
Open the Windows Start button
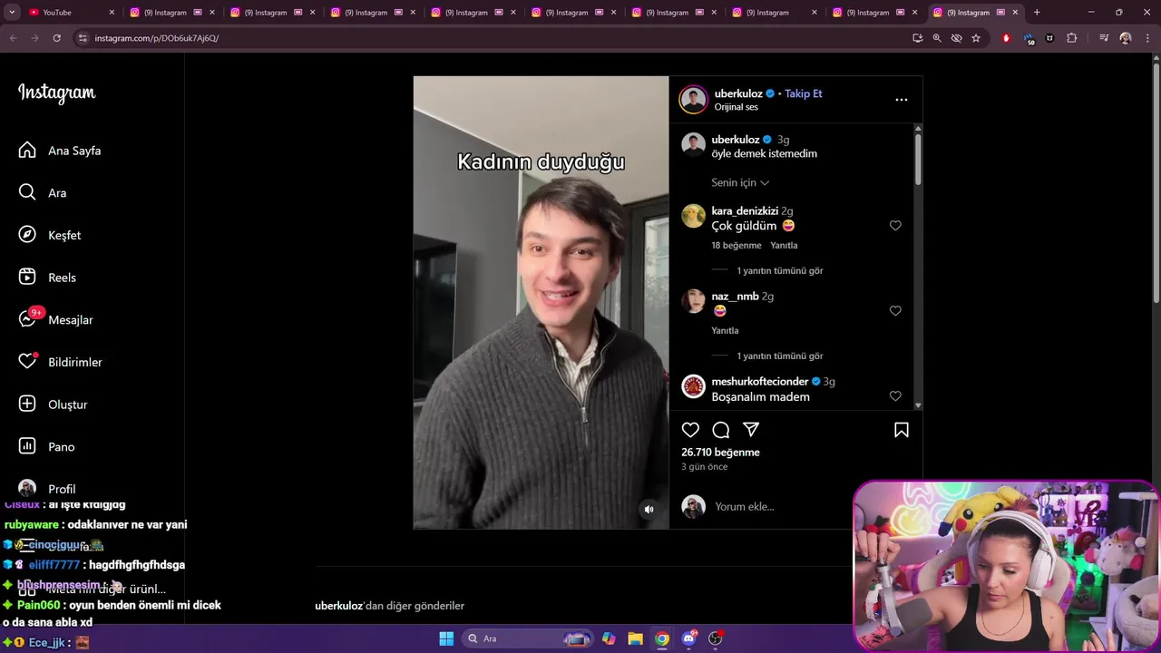tap(446, 638)
